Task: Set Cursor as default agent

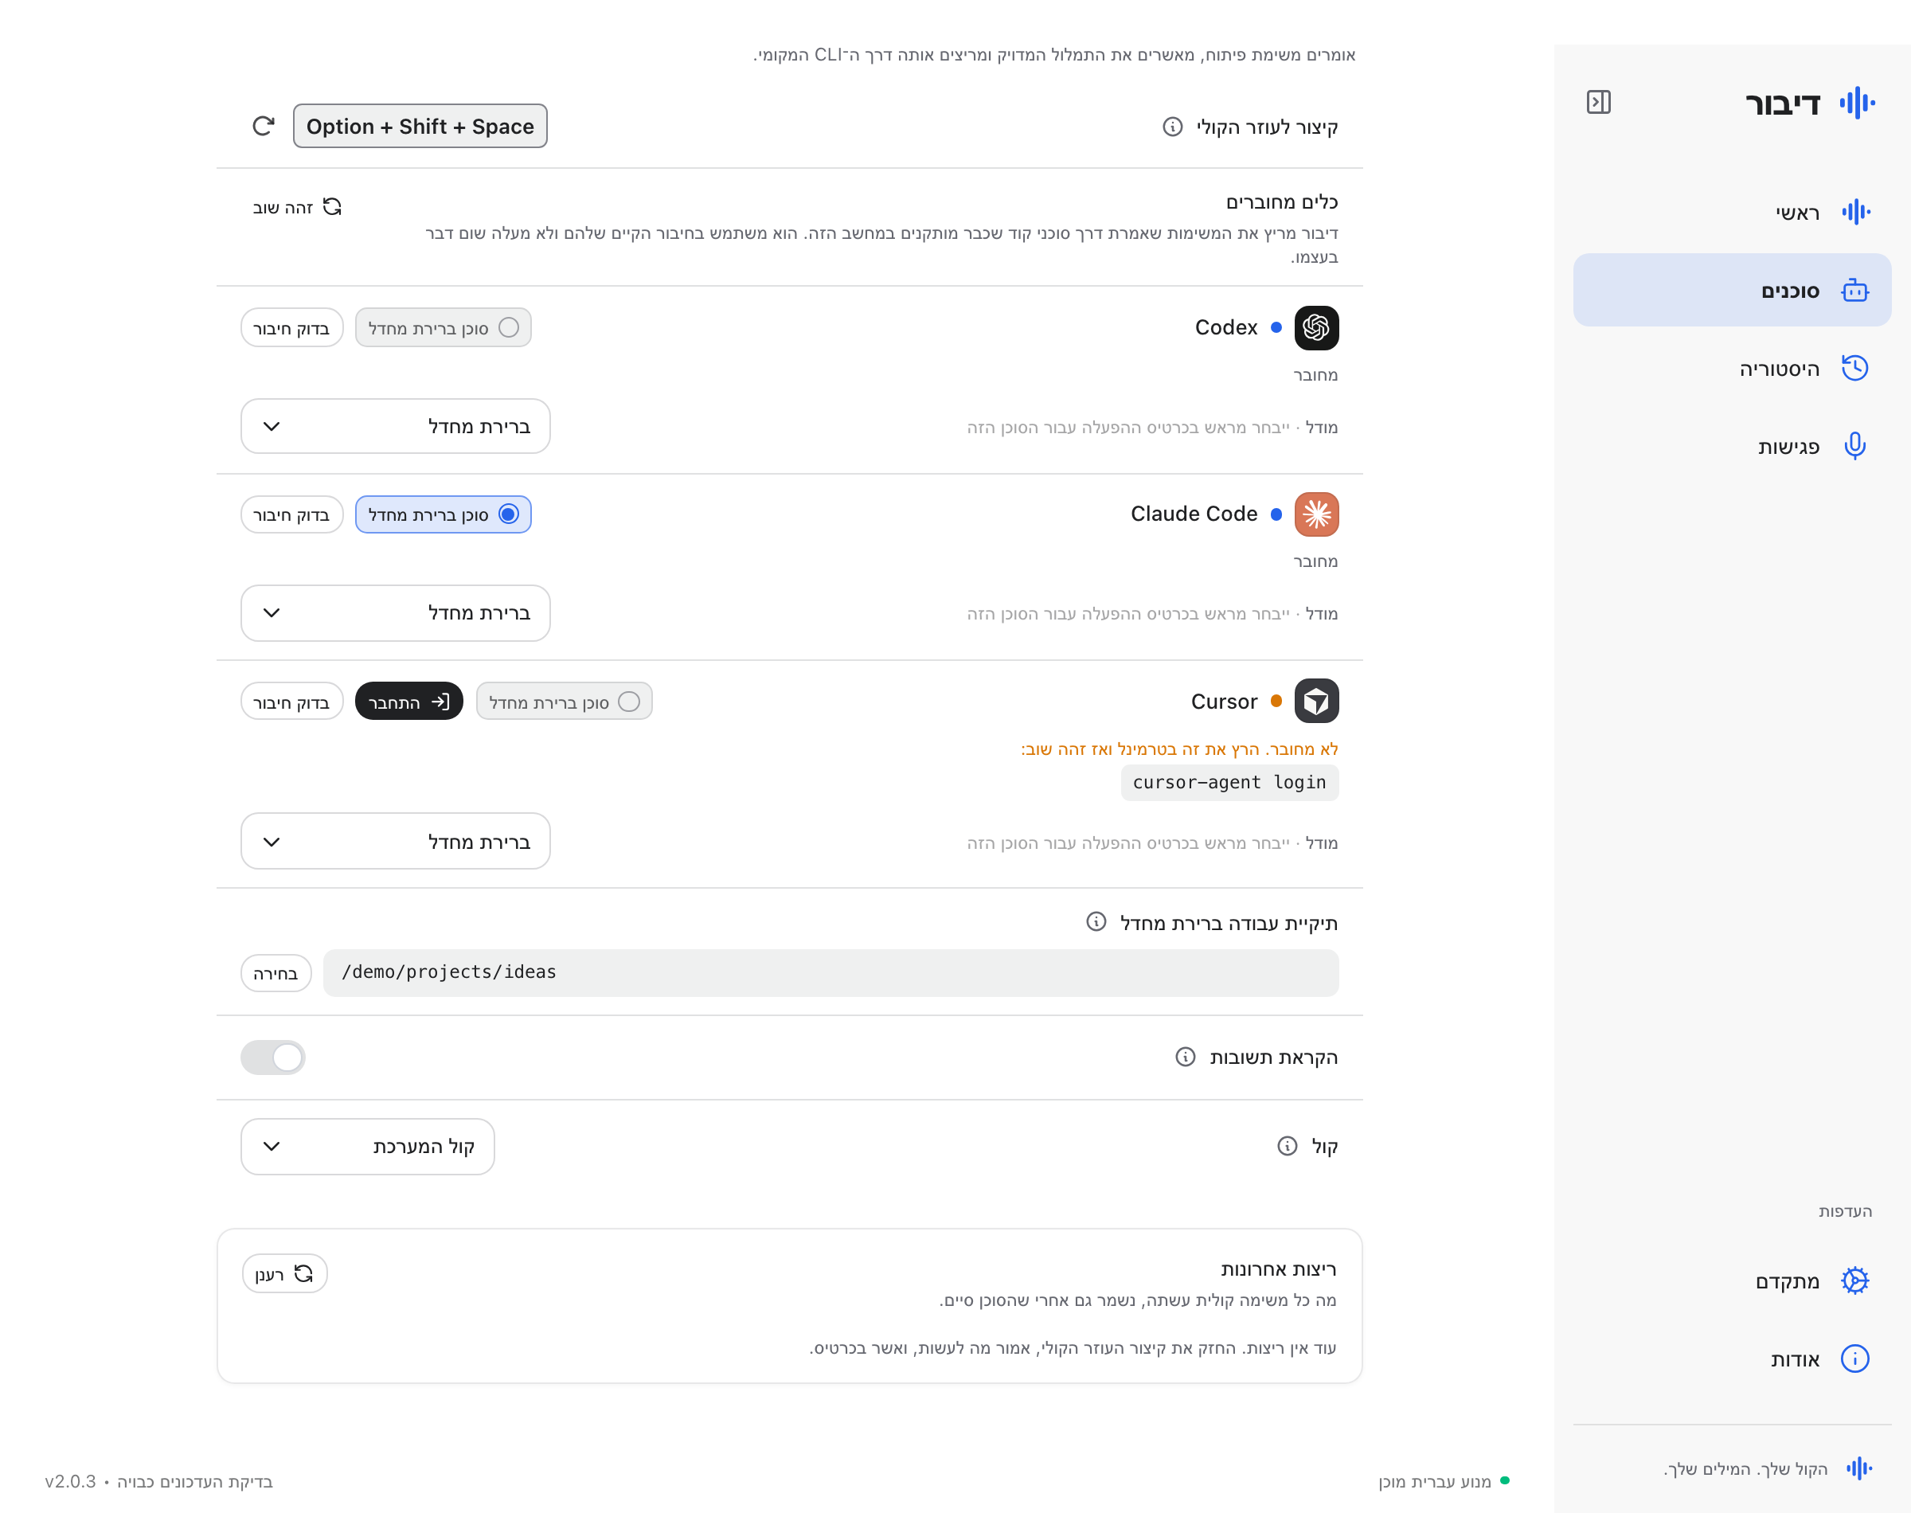Action: (564, 701)
